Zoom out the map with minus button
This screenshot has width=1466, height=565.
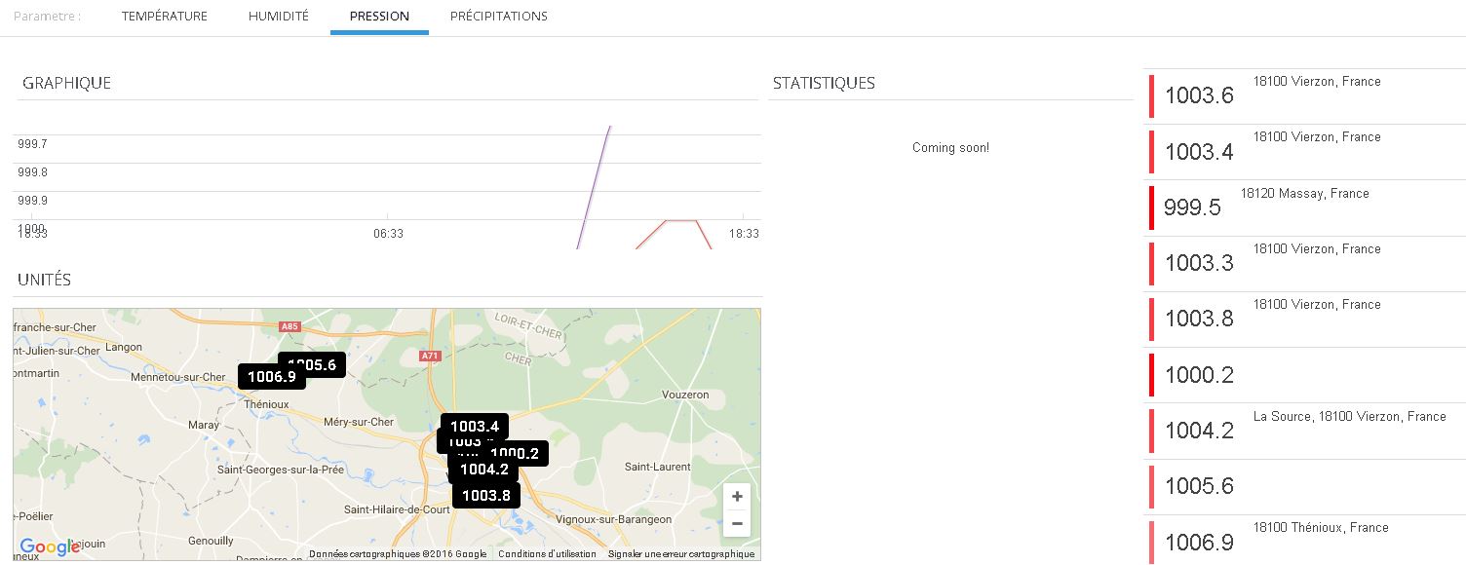pyautogui.click(x=737, y=523)
